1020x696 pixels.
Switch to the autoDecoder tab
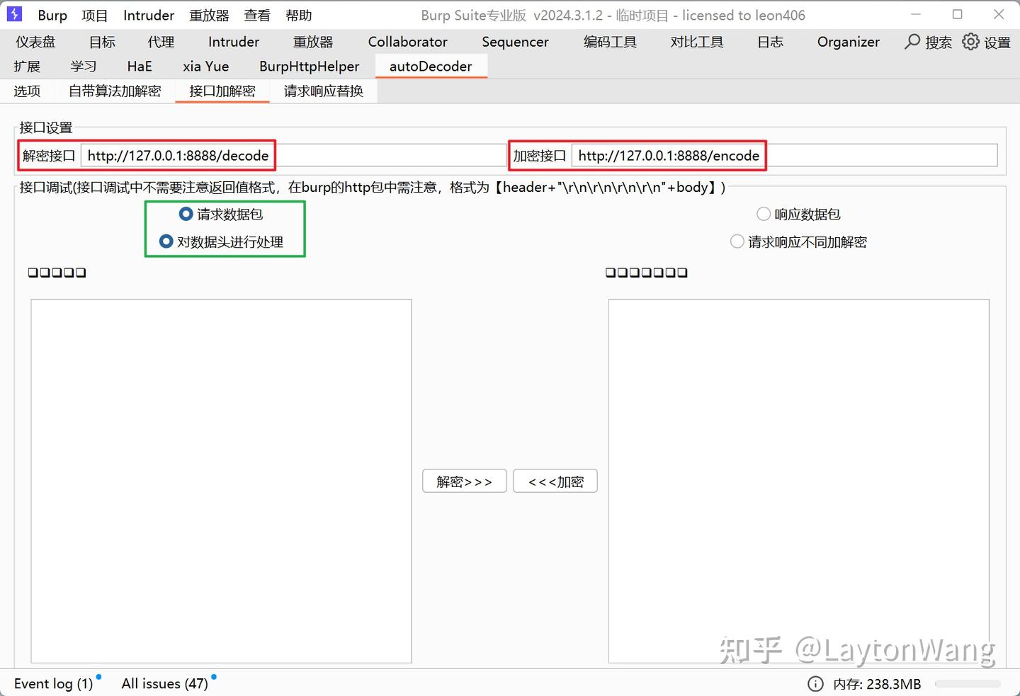[x=431, y=66]
